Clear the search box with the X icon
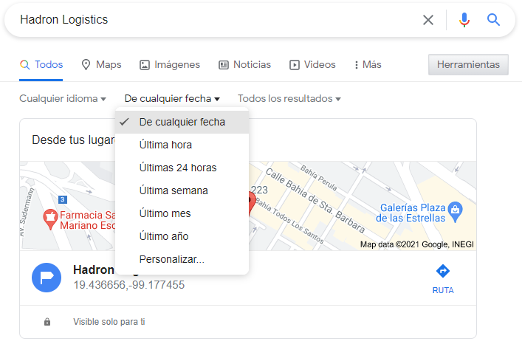 coord(428,20)
